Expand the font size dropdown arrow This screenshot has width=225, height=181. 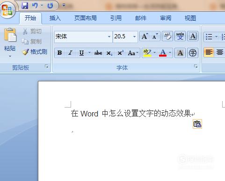[x=134, y=36]
